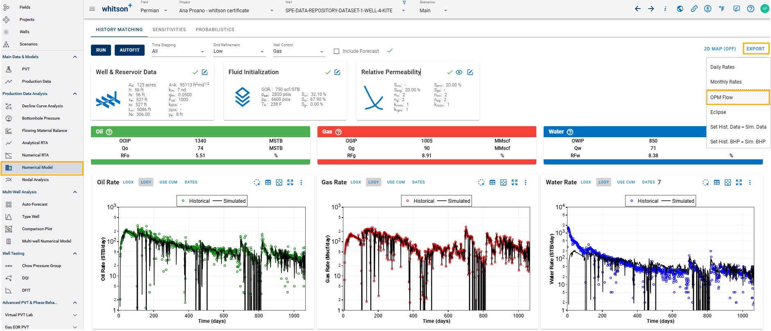Open the table view icon on Gas Rate chart
771x331 pixels.
[x=492, y=182]
